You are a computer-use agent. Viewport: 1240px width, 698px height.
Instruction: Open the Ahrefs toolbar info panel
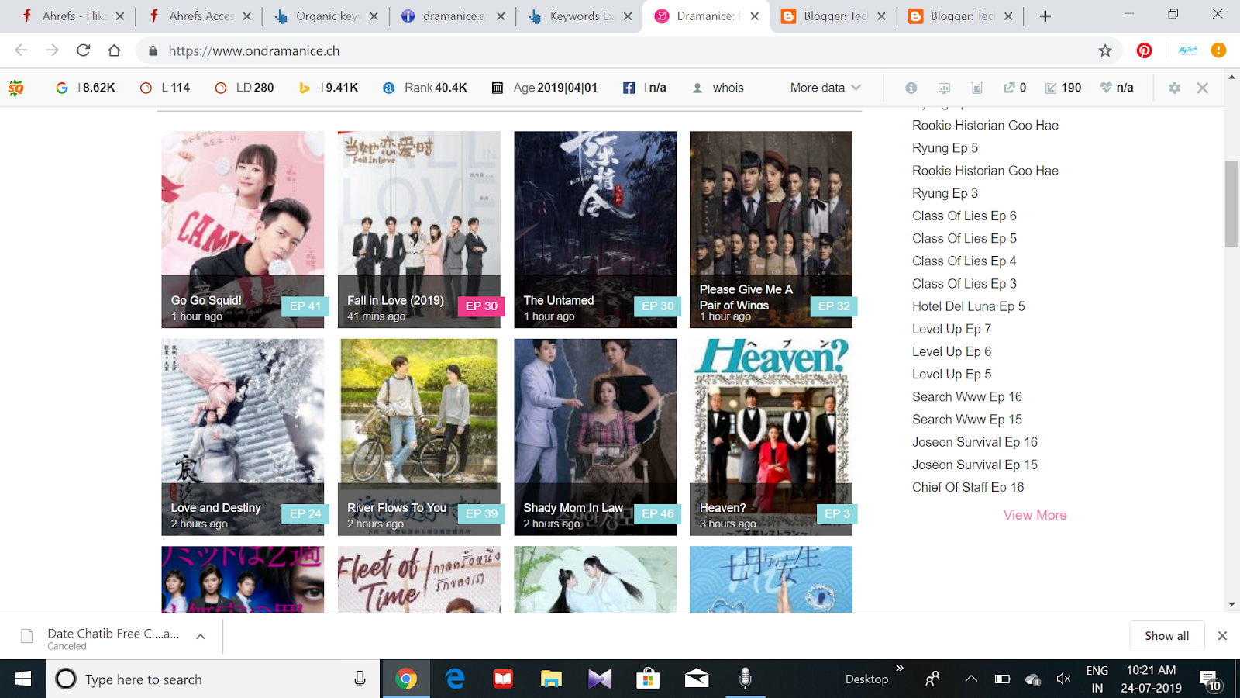(x=911, y=87)
